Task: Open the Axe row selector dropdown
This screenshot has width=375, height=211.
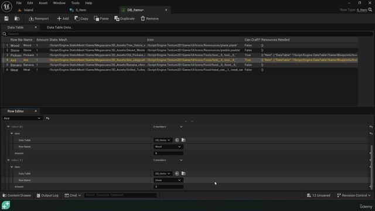Action: tap(22, 118)
